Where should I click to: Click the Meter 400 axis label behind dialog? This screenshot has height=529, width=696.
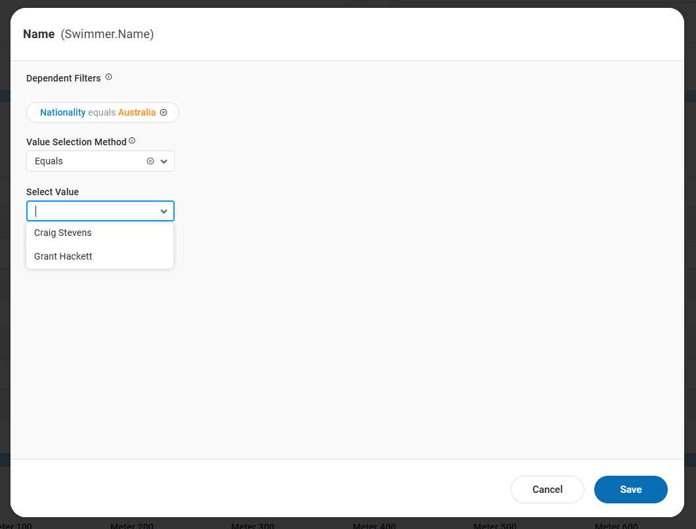click(x=374, y=526)
